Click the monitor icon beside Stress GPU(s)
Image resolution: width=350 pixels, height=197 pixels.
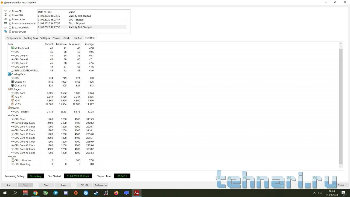[x=5, y=31]
